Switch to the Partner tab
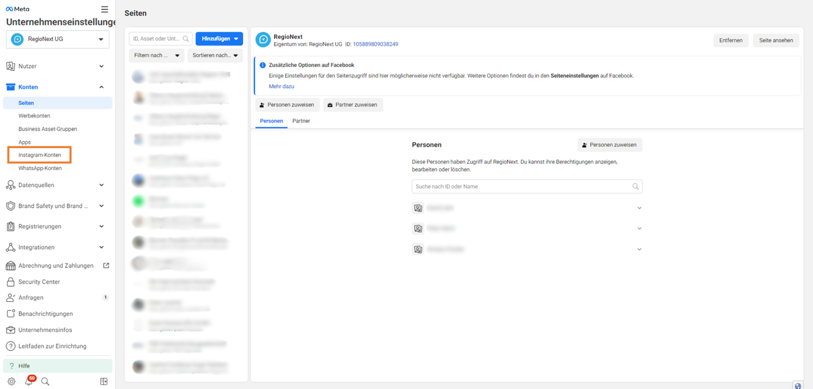 coord(301,121)
